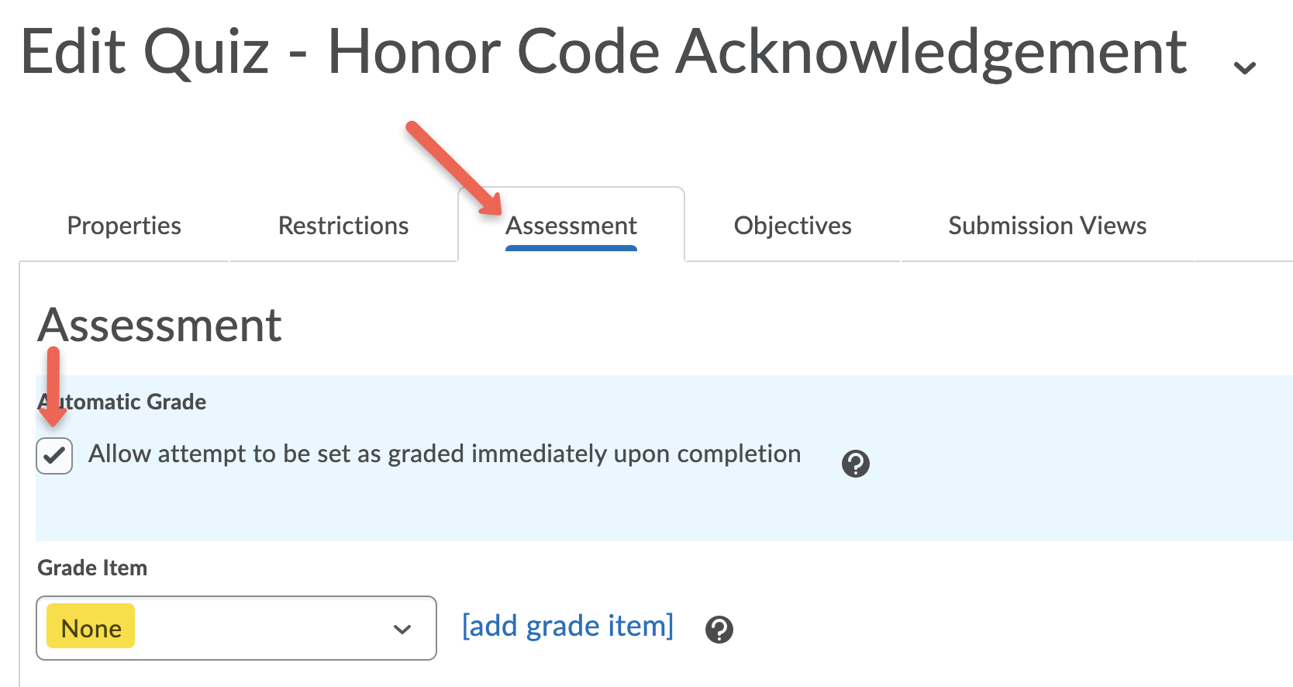This screenshot has width=1293, height=687.
Task: Switch to the Restrictions tab
Action: 343,226
